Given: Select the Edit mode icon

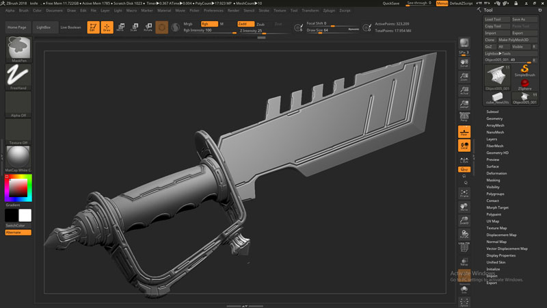Looking at the screenshot, I should (92, 27).
